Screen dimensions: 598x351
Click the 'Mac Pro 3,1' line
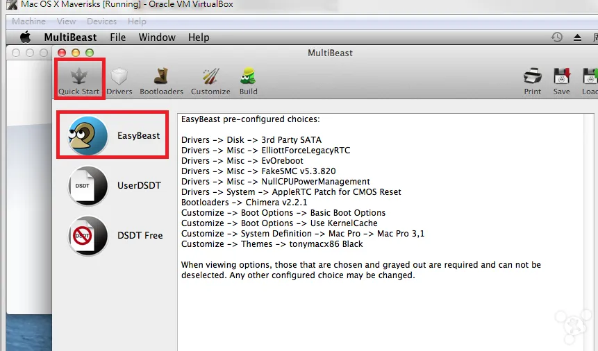[x=303, y=233]
